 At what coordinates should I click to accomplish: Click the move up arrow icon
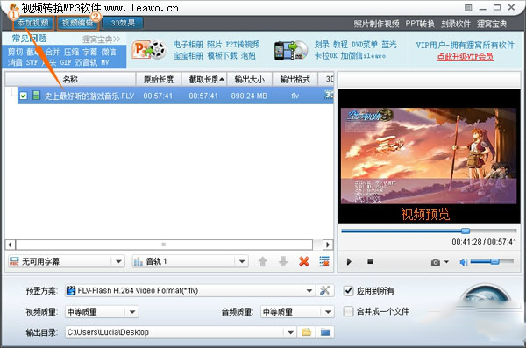pos(263,261)
